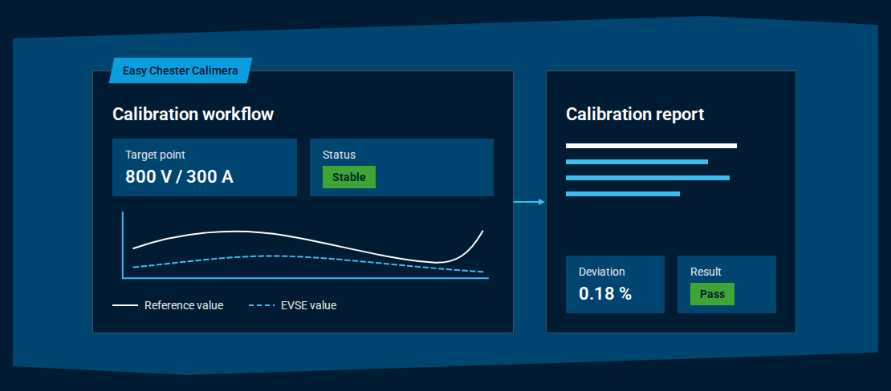This screenshot has height=391, width=891.
Task: Select the Target point label
Action: click(155, 155)
